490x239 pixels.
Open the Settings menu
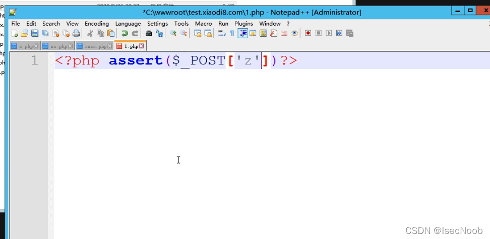pos(157,24)
